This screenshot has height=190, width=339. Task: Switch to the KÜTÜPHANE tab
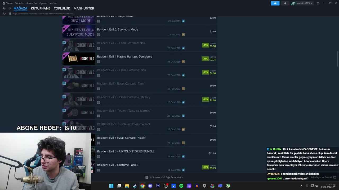41,8
